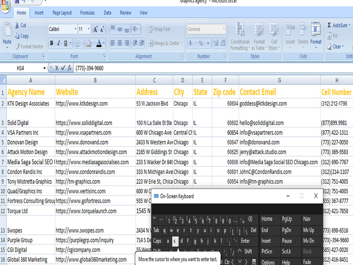Expand the Calibri font name dropdown
353x265 pixels.
pyautogui.click(x=76, y=29)
